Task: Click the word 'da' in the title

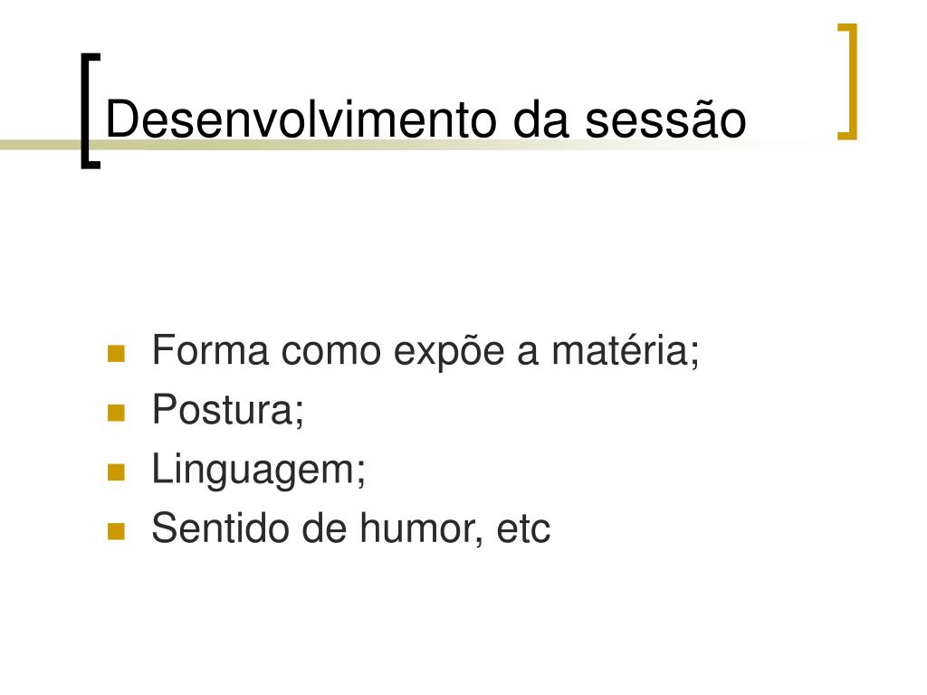Action: pos(541,119)
